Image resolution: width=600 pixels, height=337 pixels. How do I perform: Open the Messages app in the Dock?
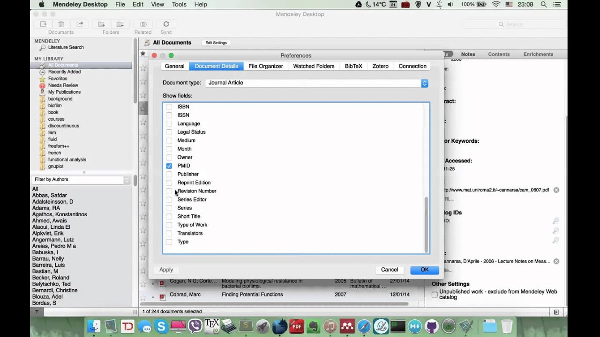(x=144, y=326)
